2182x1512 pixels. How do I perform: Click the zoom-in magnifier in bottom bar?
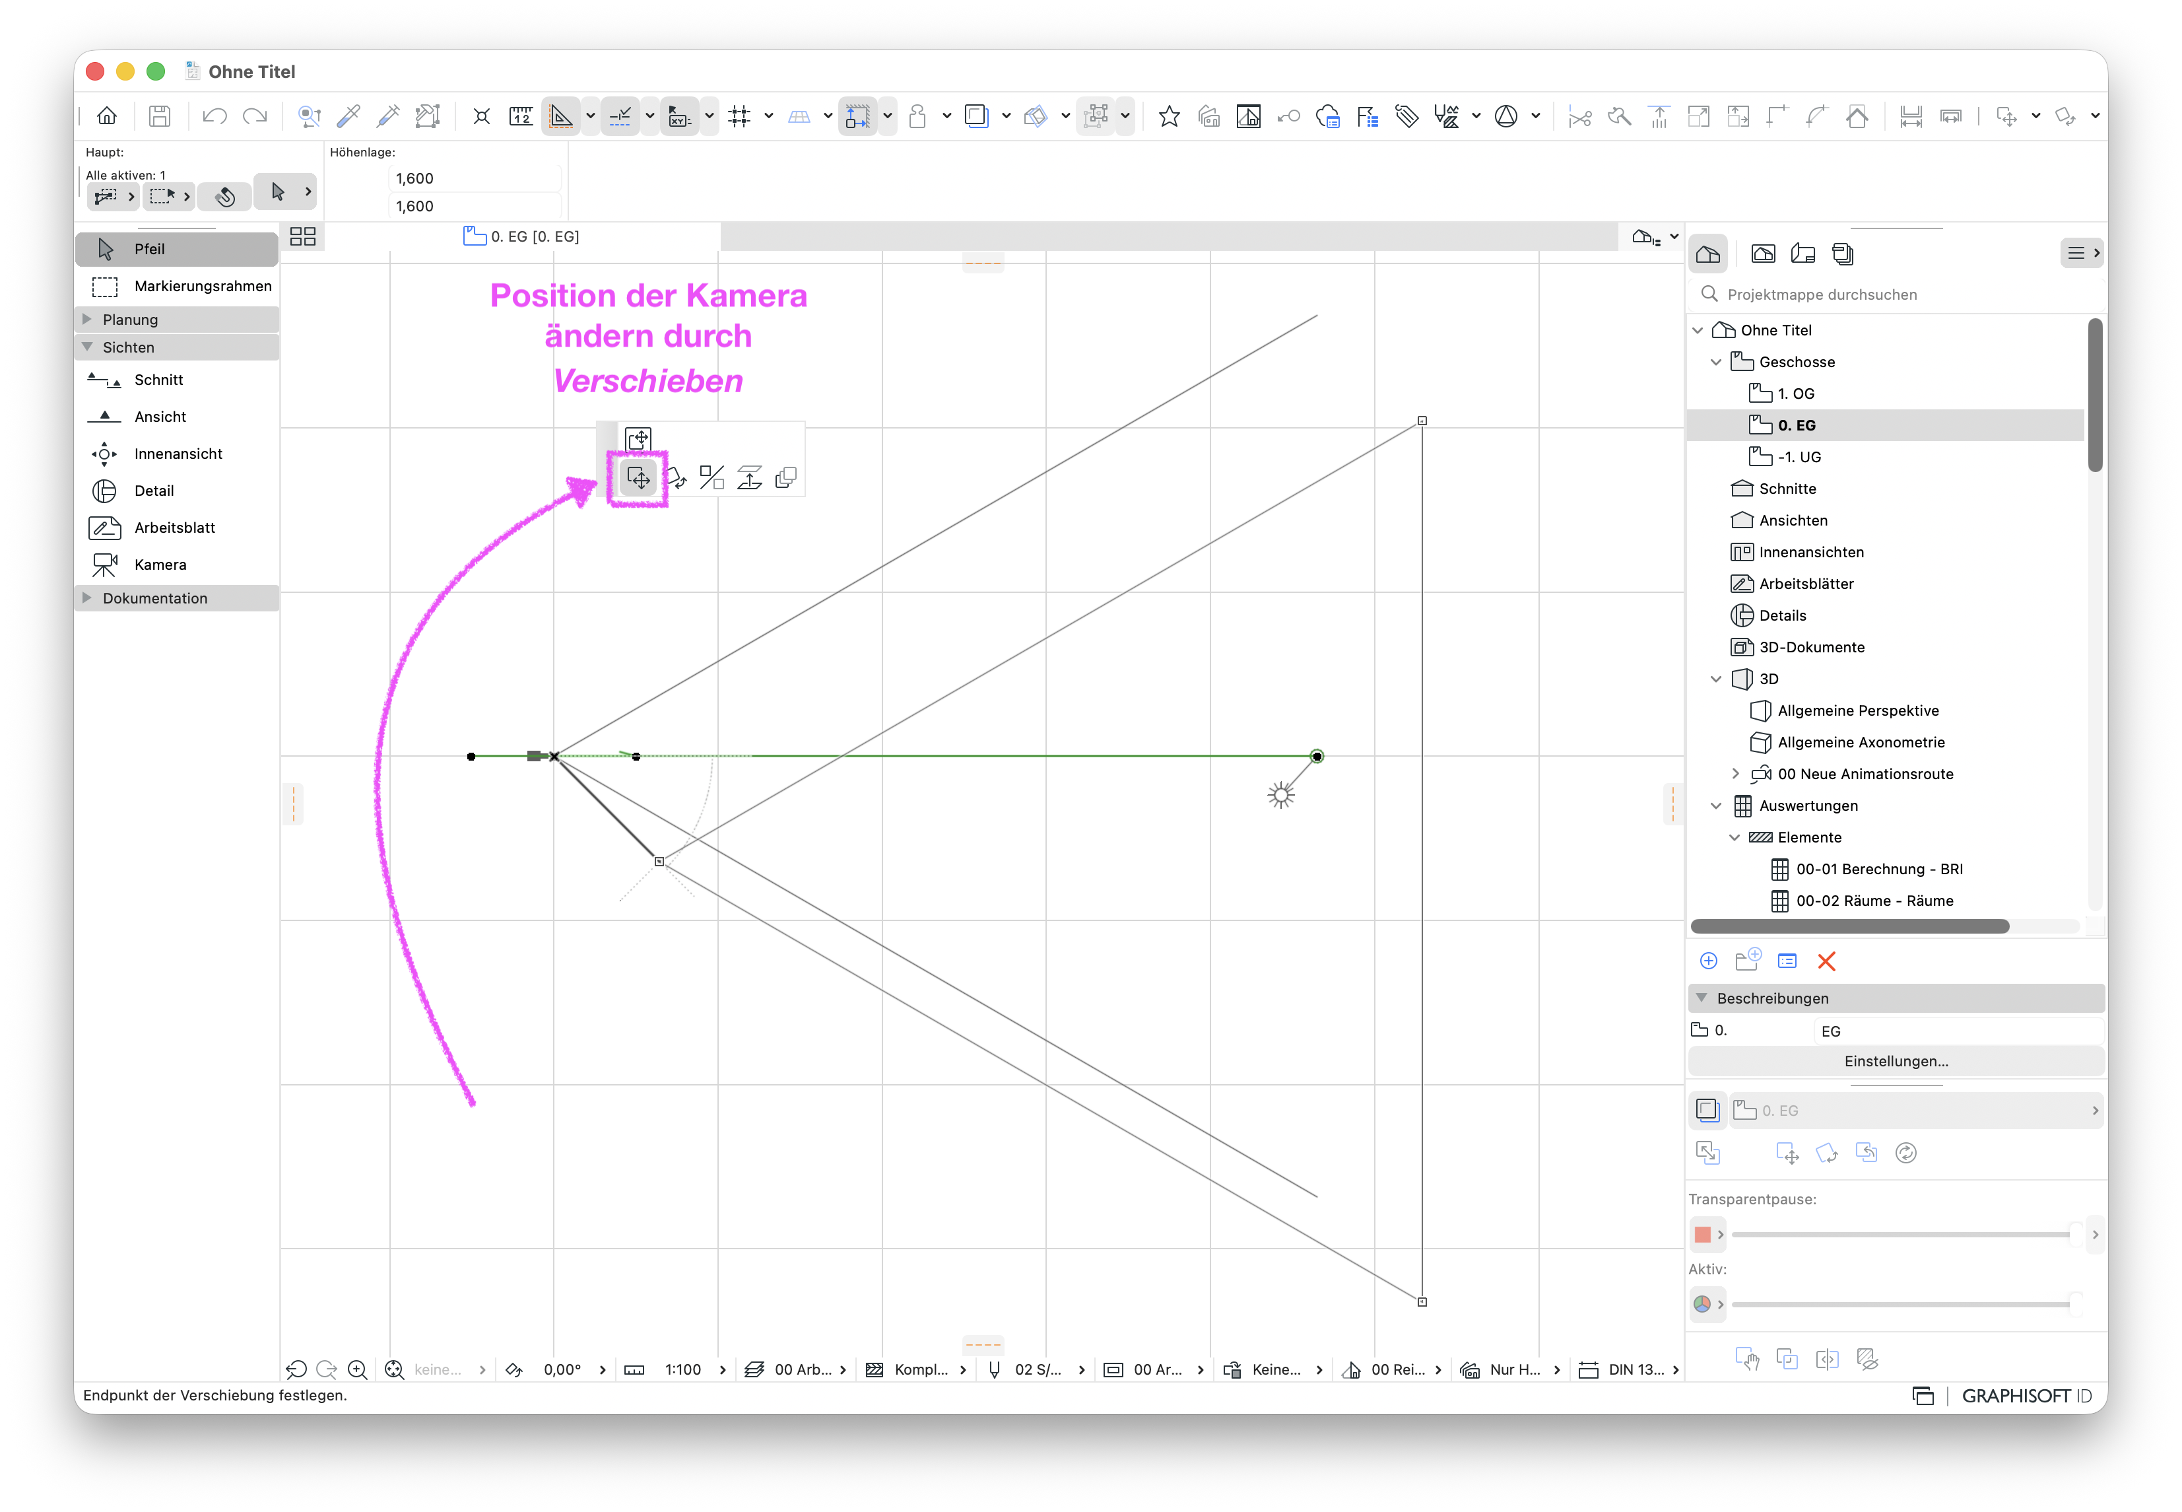click(357, 1370)
